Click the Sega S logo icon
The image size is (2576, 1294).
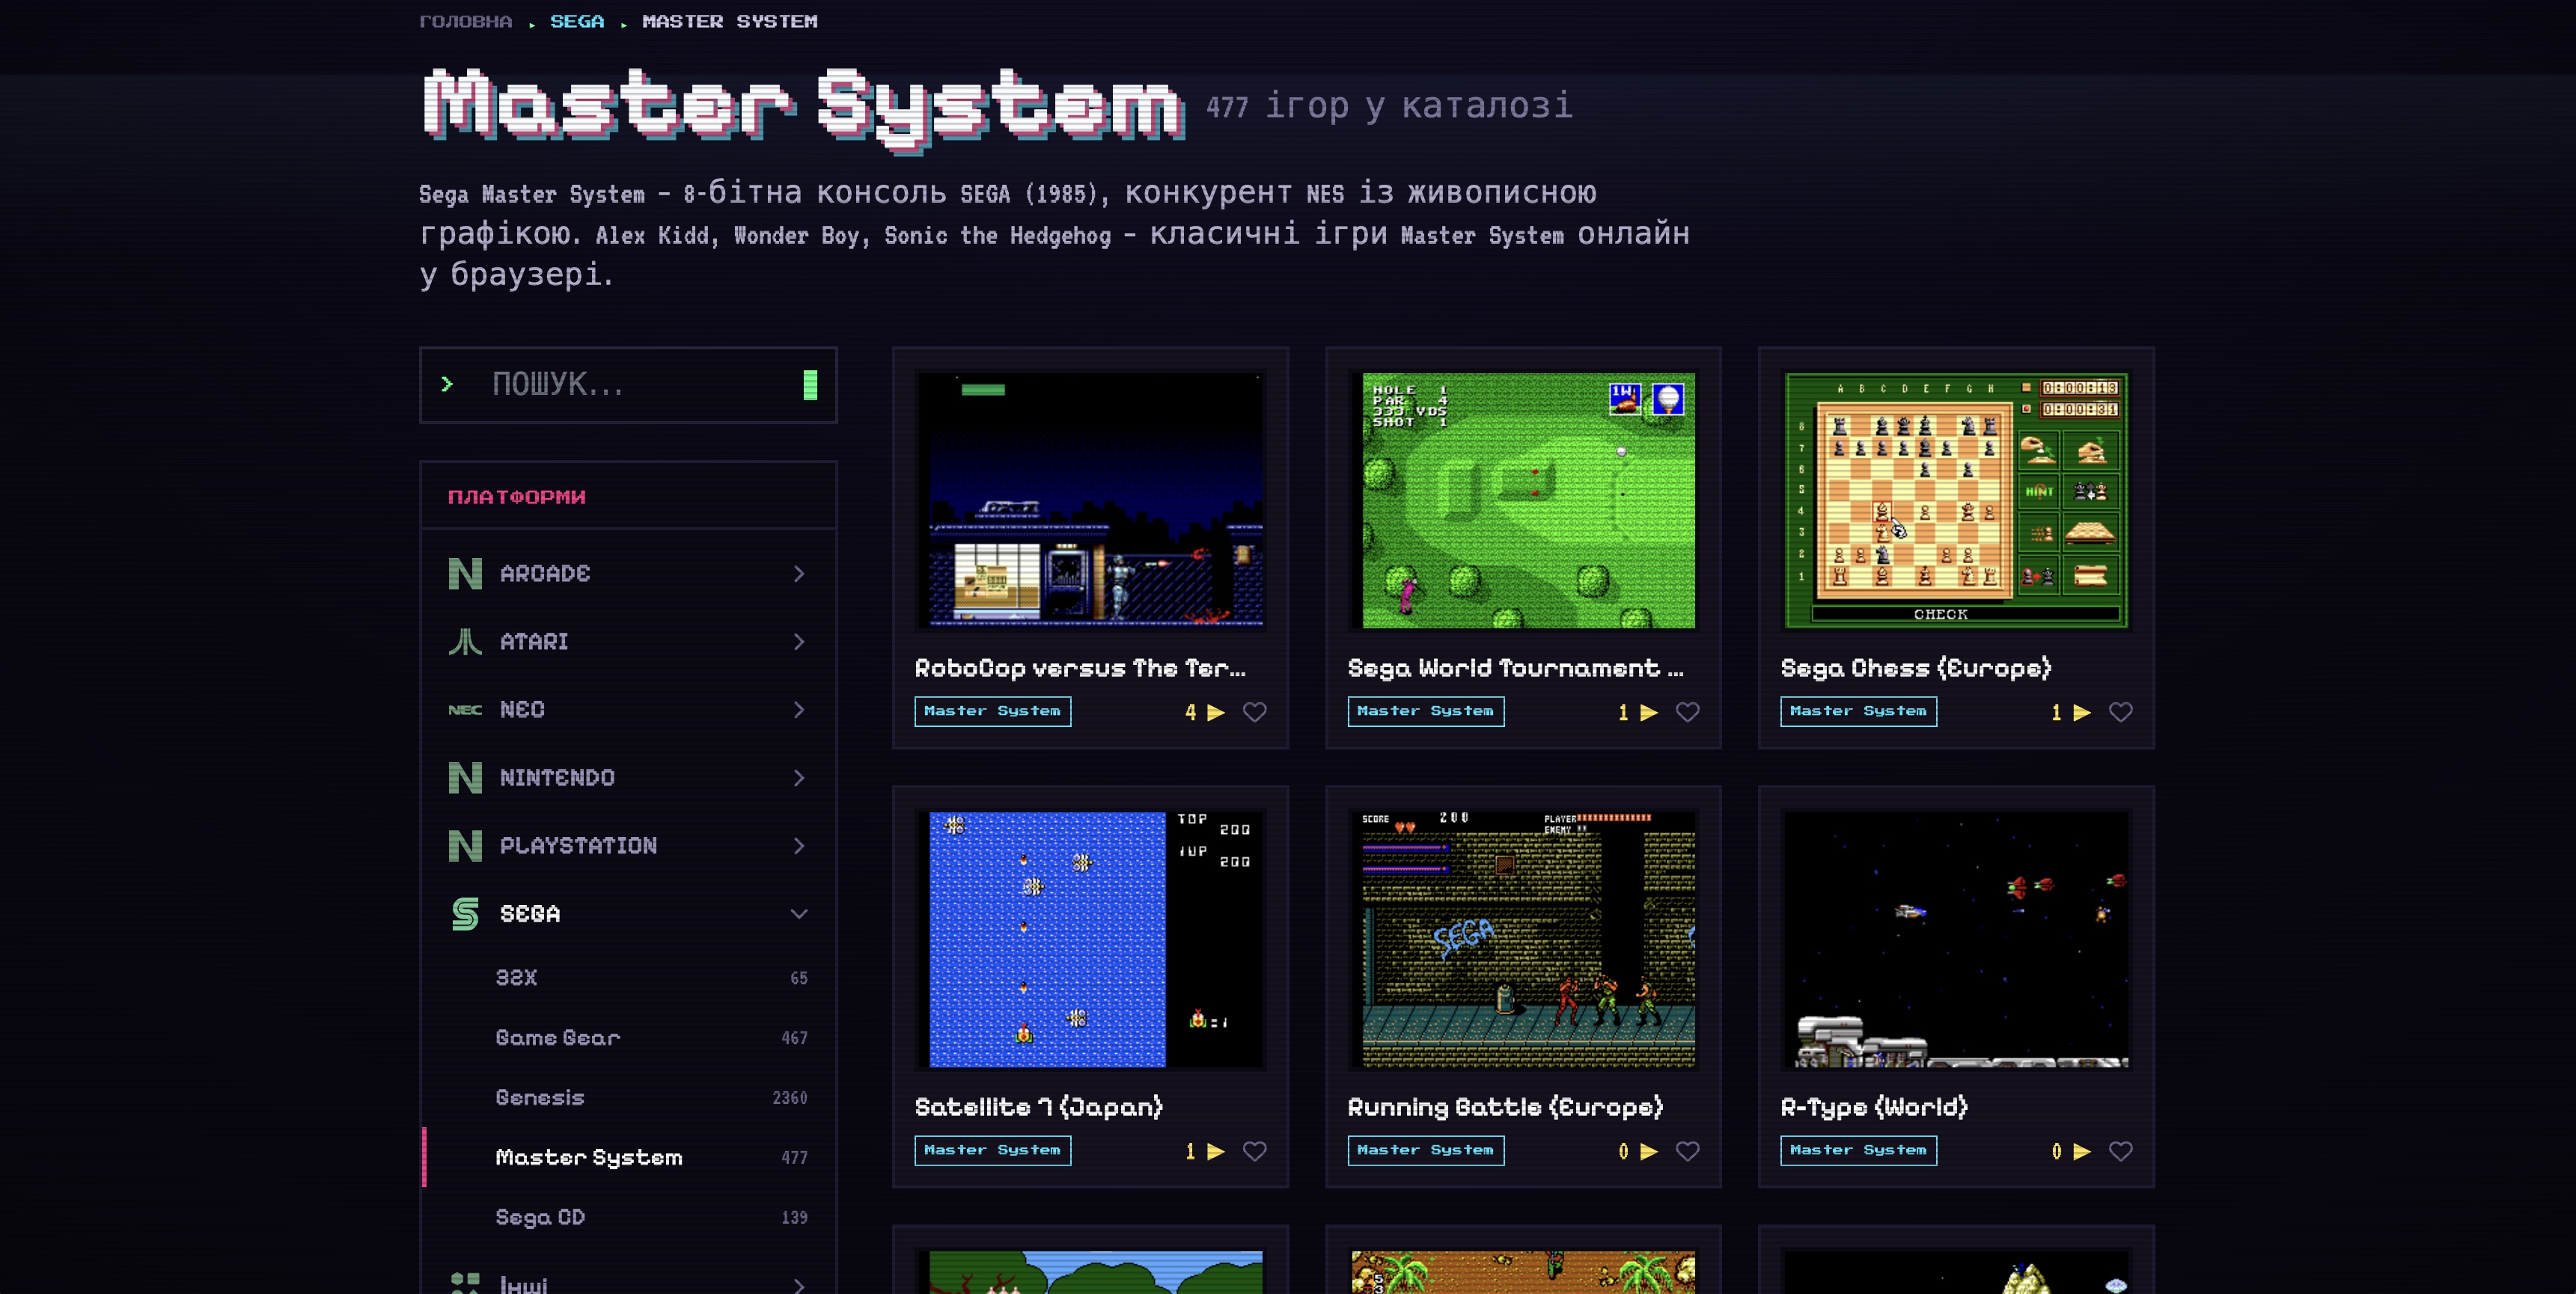point(465,913)
